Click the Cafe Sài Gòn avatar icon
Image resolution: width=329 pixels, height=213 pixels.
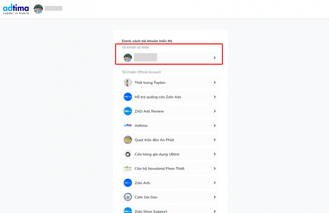128,197
